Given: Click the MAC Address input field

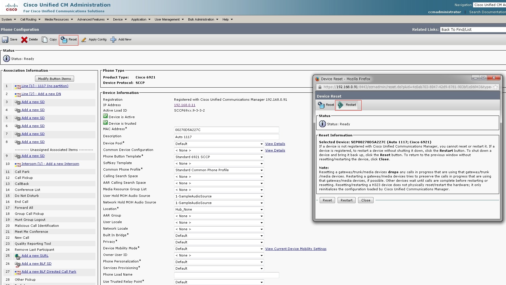Looking at the screenshot, I should 227,130.
